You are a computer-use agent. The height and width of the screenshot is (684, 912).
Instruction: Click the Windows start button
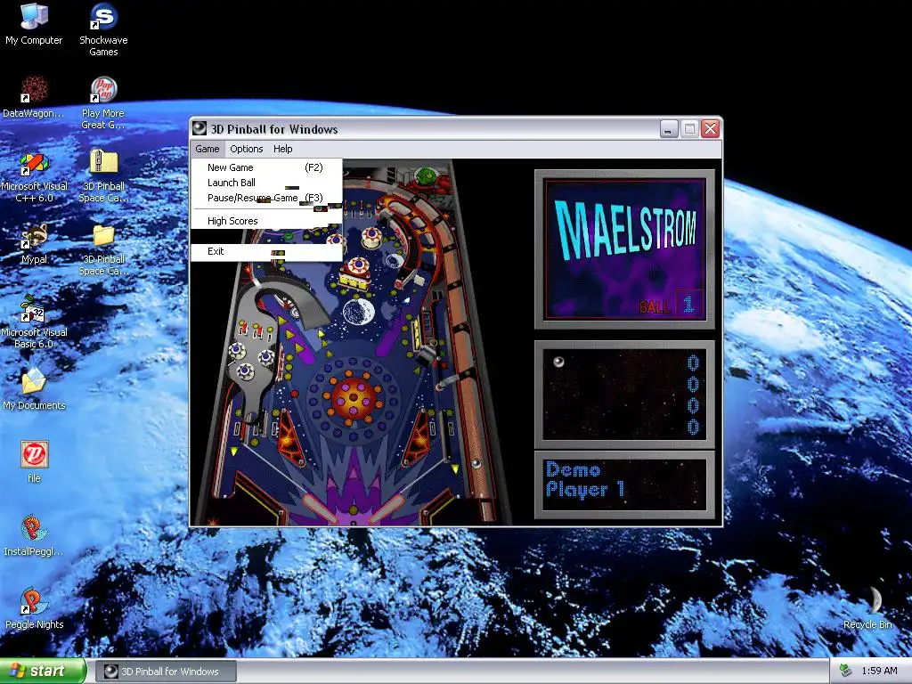[43, 672]
